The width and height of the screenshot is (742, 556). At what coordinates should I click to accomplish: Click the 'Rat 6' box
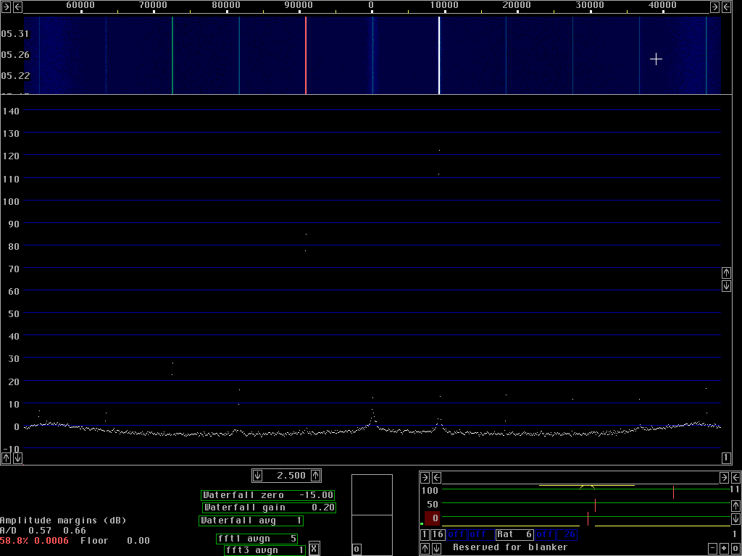[x=515, y=535]
